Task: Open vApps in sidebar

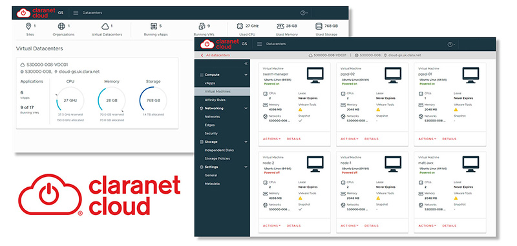Action: tap(209, 83)
